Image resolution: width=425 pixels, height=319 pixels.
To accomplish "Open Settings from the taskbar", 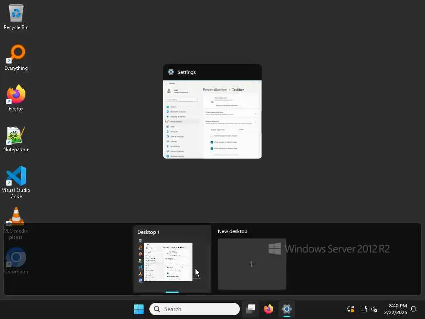I will pyautogui.click(x=286, y=309).
